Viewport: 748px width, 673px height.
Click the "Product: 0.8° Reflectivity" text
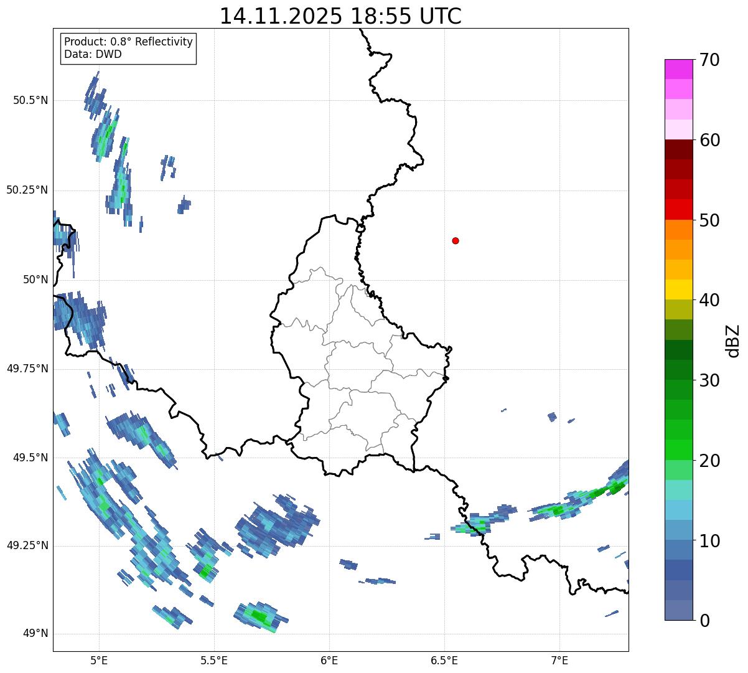coord(129,42)
